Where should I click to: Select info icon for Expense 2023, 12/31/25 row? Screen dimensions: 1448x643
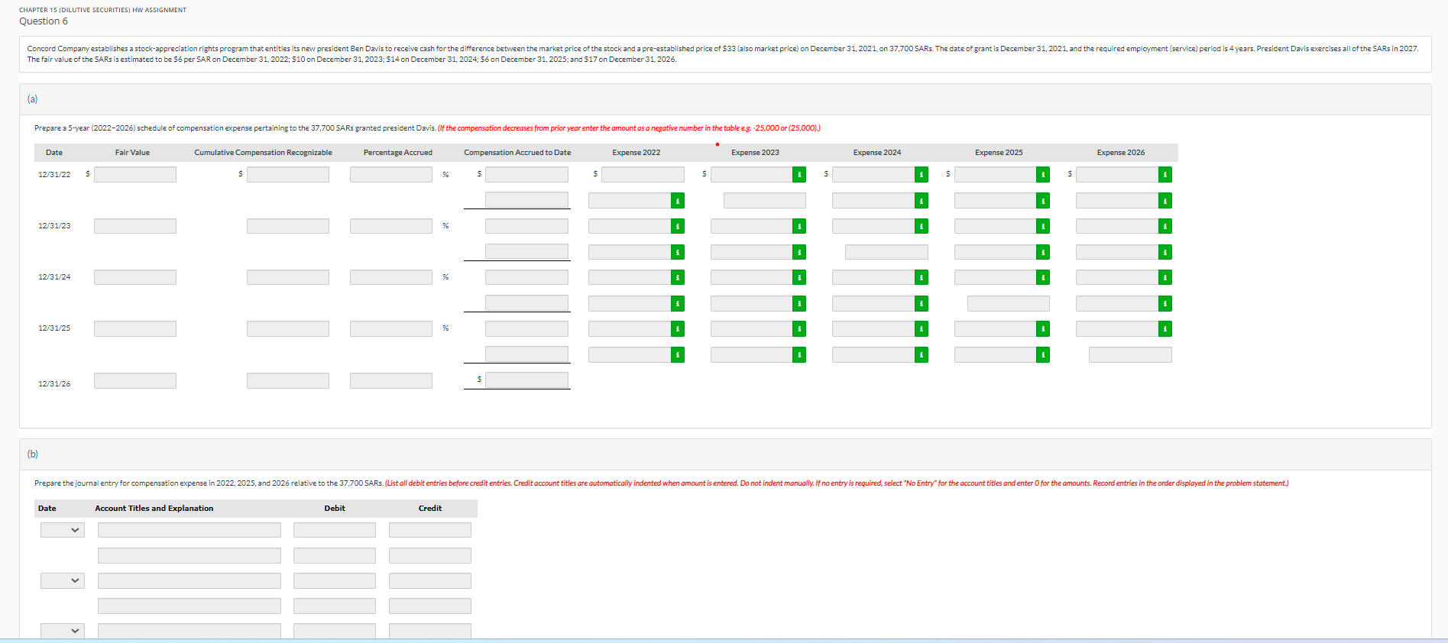coord(799,328)
